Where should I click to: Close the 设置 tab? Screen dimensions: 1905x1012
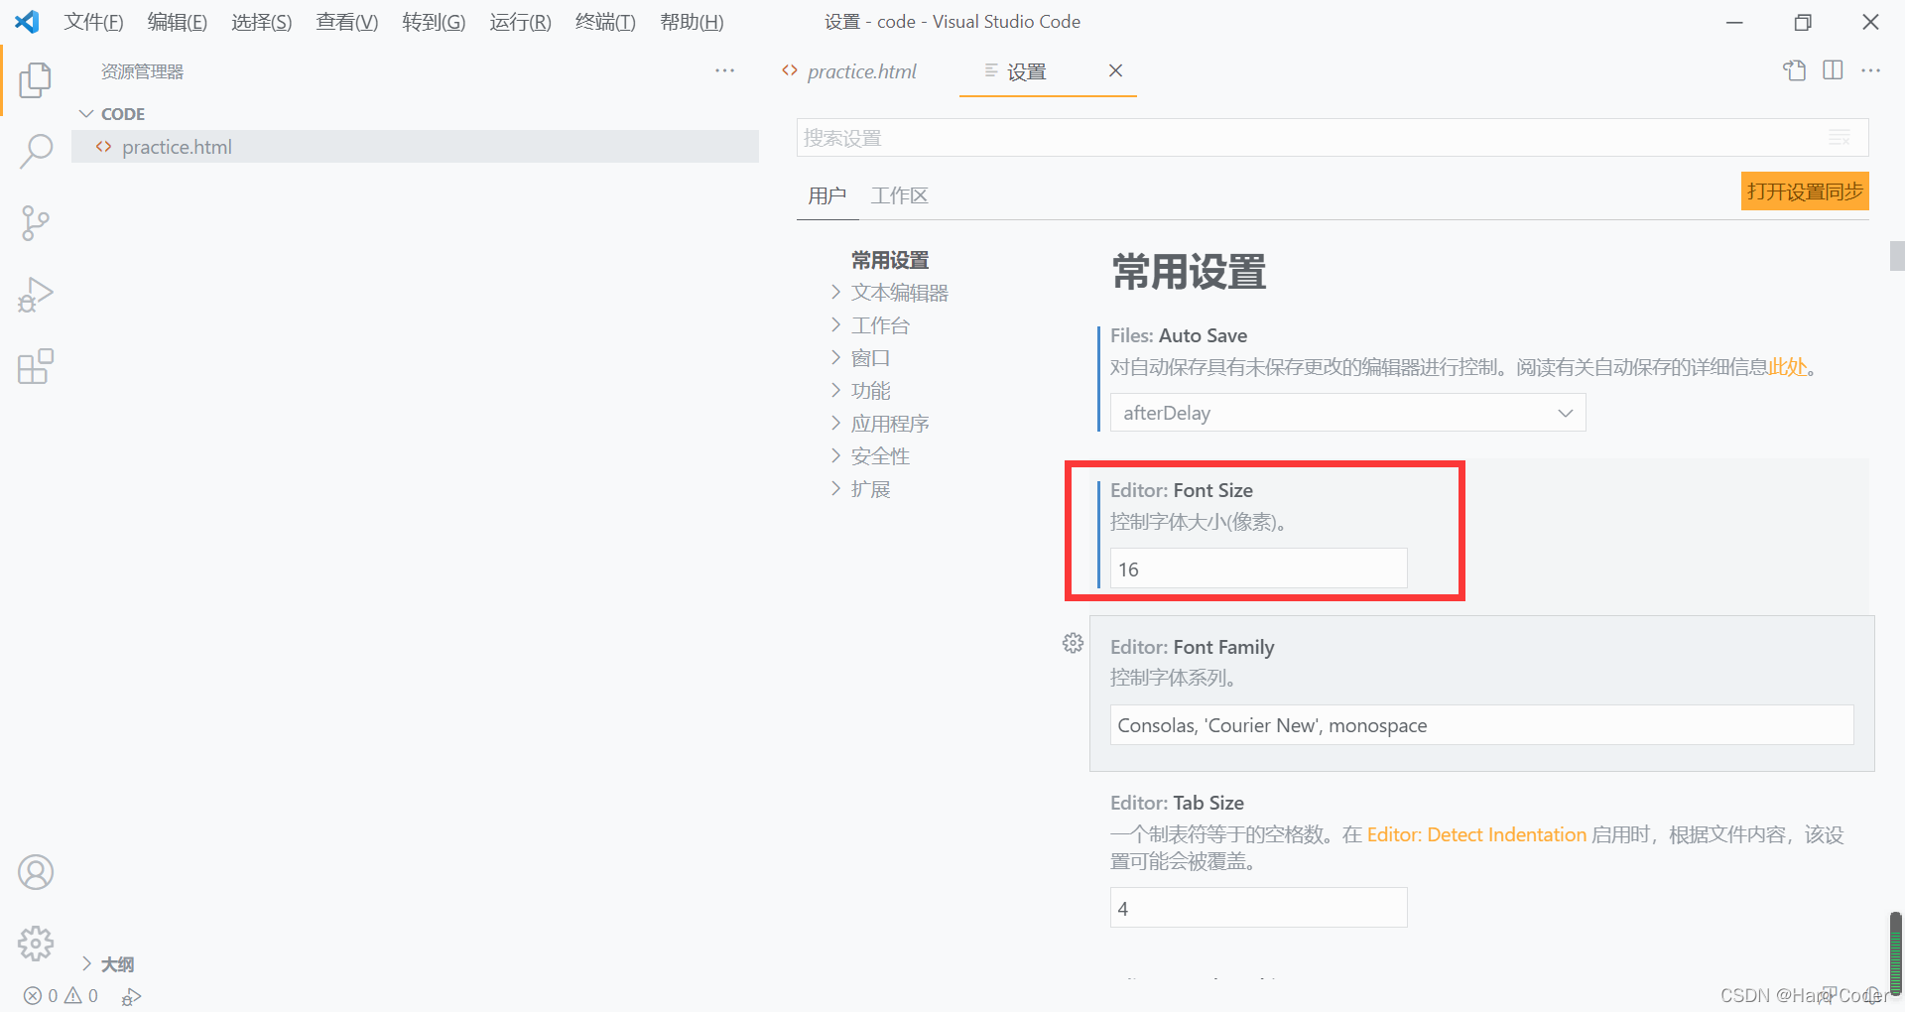[1115, 70]
